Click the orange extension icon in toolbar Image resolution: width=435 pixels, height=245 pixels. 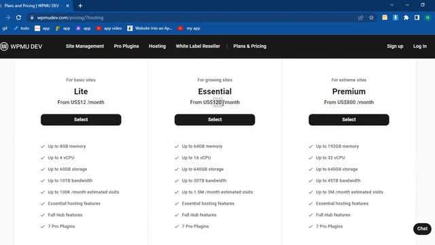(385, 18)
